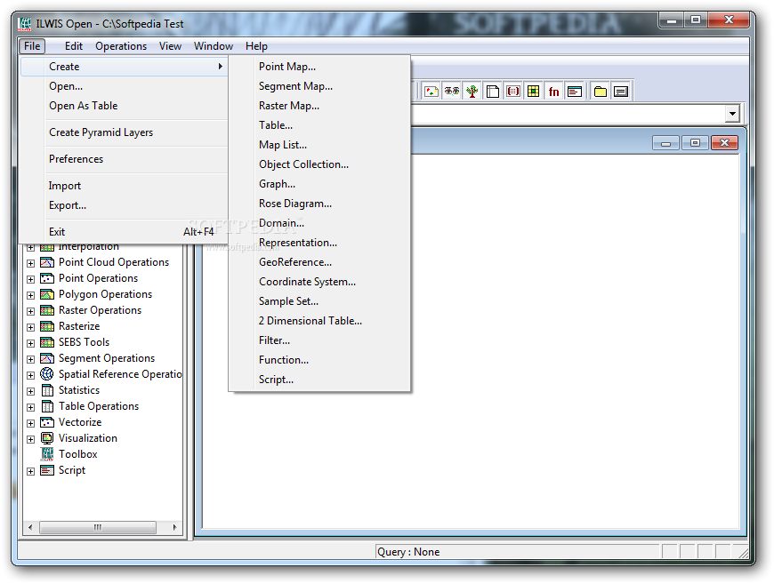This screenshot has width=774, height=584.
Task: Select Coordinate System... submenu entry
Action: [319, 282]
